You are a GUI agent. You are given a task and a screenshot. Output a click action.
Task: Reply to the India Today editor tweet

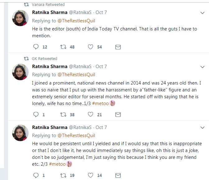pyautogui.click(x=36, y=47)
